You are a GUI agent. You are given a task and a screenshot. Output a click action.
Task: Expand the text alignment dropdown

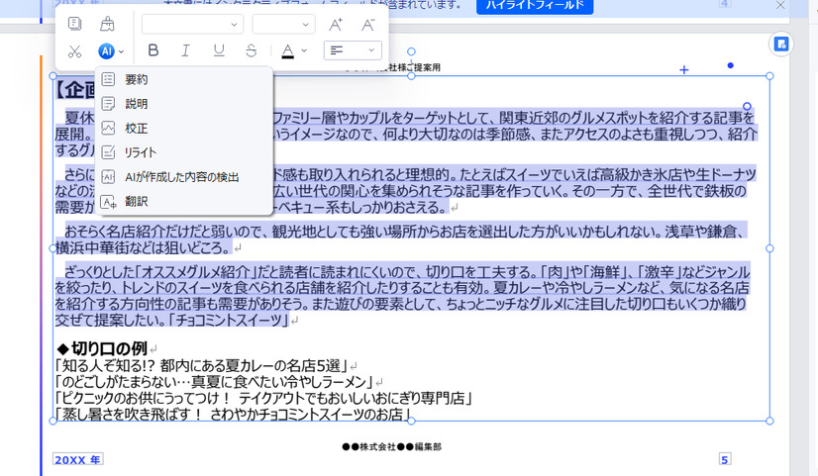point(371,50)
